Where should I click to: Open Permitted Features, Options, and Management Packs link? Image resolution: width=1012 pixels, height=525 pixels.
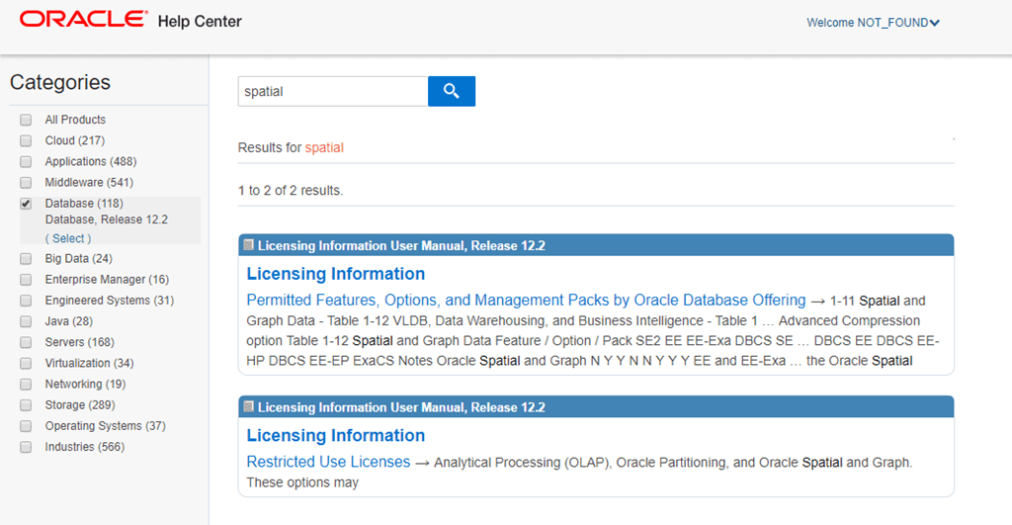tap(526, 301)
